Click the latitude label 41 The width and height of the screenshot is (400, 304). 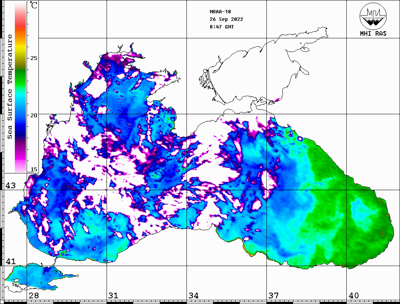(10, 261)
